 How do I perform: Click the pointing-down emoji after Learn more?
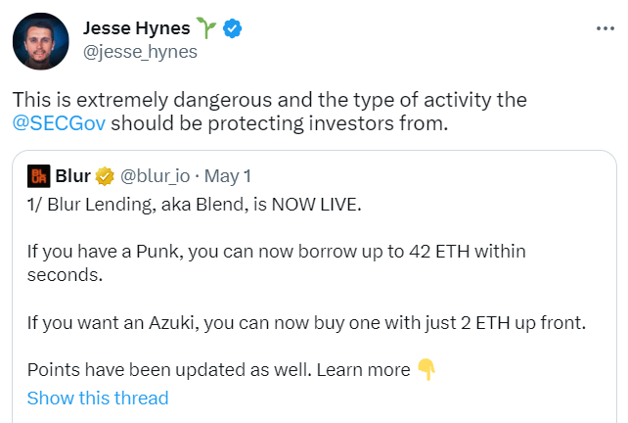click(426, 369)
